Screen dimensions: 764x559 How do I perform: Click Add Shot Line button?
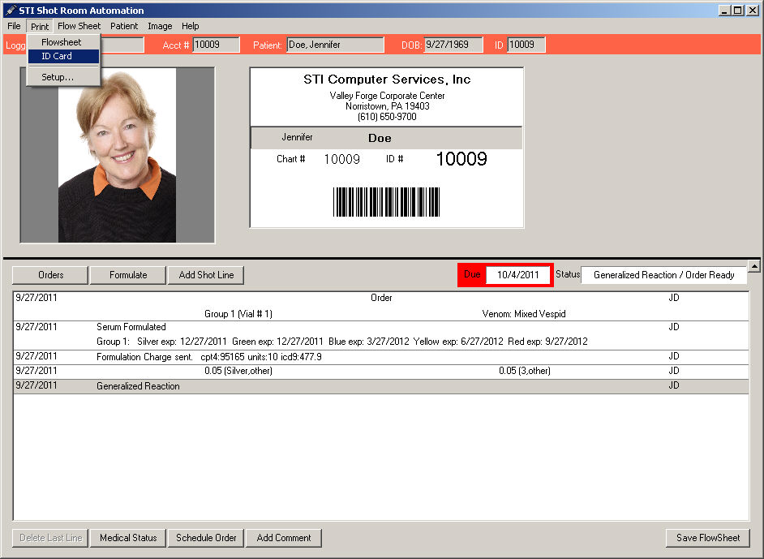[206, 275]
